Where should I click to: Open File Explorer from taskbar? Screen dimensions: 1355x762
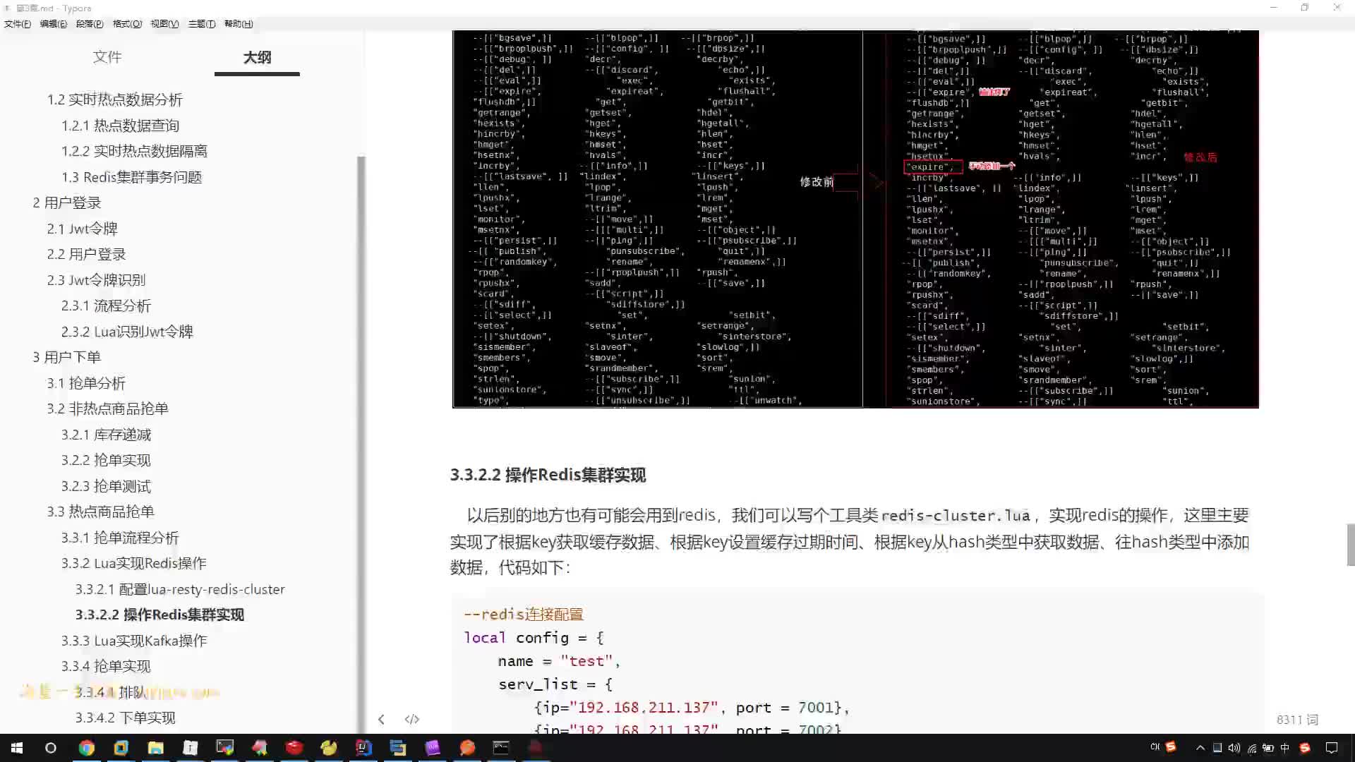[155, 748]
